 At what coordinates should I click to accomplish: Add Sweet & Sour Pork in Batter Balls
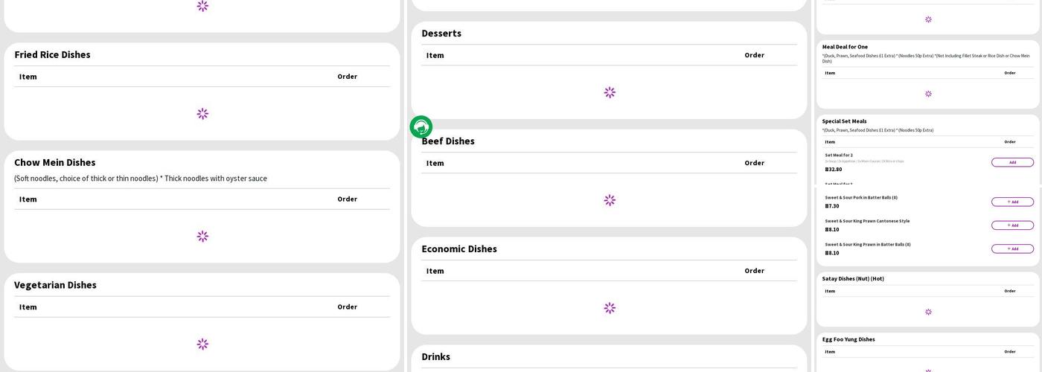click(1012, 202)
